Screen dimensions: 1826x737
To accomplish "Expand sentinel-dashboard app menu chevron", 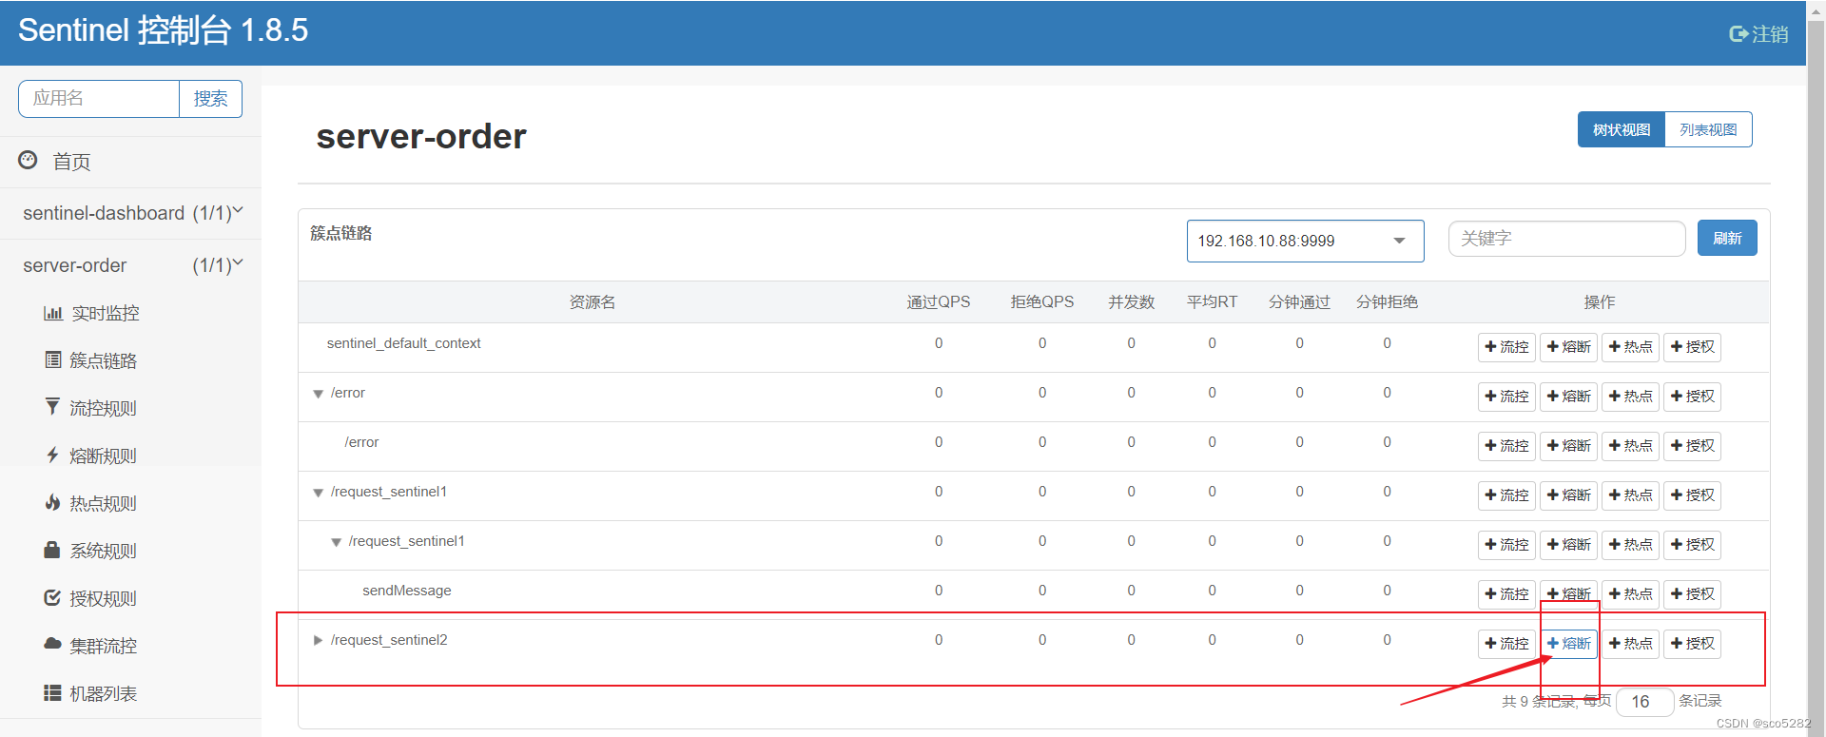I will pos(238,211).
